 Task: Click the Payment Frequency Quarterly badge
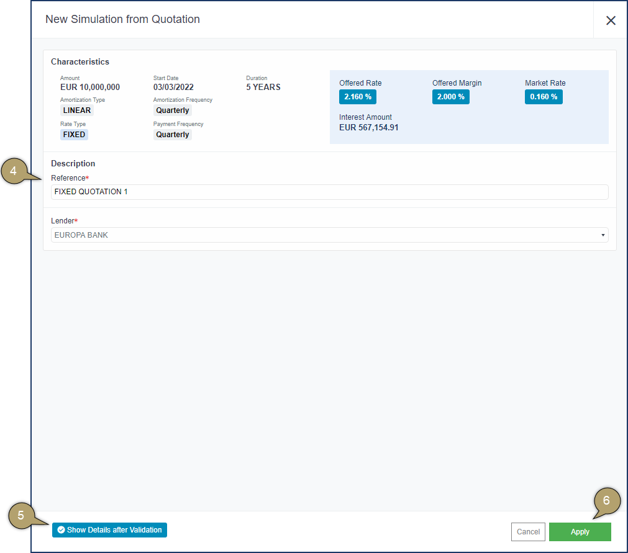(x=173, y=135)
